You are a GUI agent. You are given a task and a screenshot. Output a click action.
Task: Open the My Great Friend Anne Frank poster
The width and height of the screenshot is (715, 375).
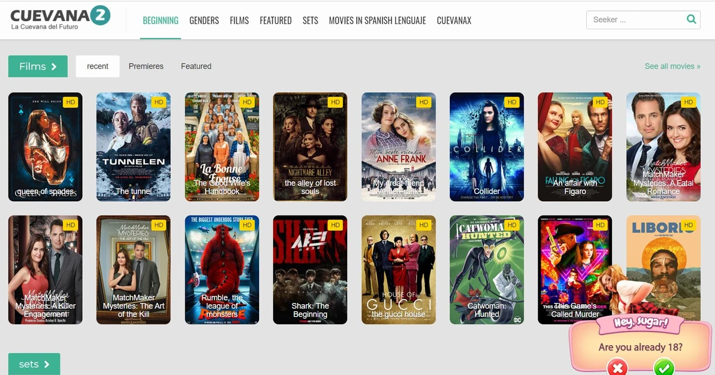coord(399,146)
